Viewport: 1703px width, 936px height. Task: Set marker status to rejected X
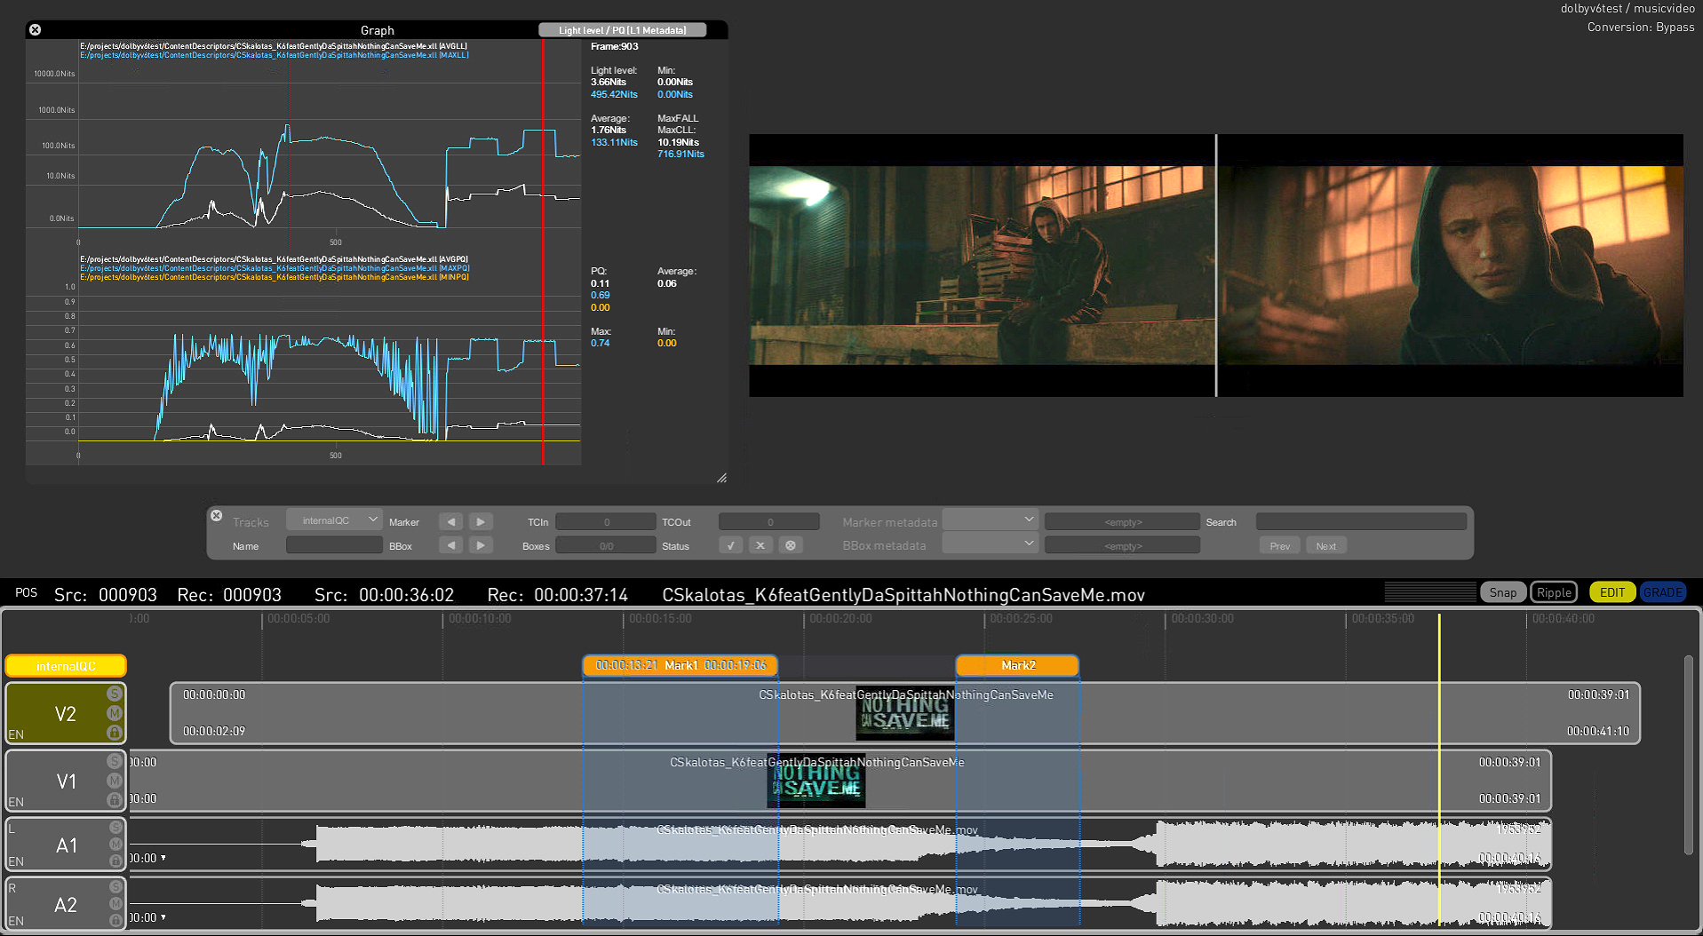[760, 546]
